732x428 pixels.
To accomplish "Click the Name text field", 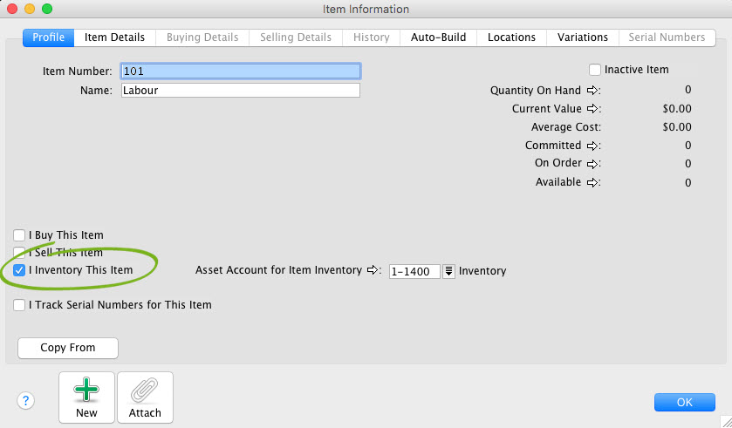I will click(240, 90).
